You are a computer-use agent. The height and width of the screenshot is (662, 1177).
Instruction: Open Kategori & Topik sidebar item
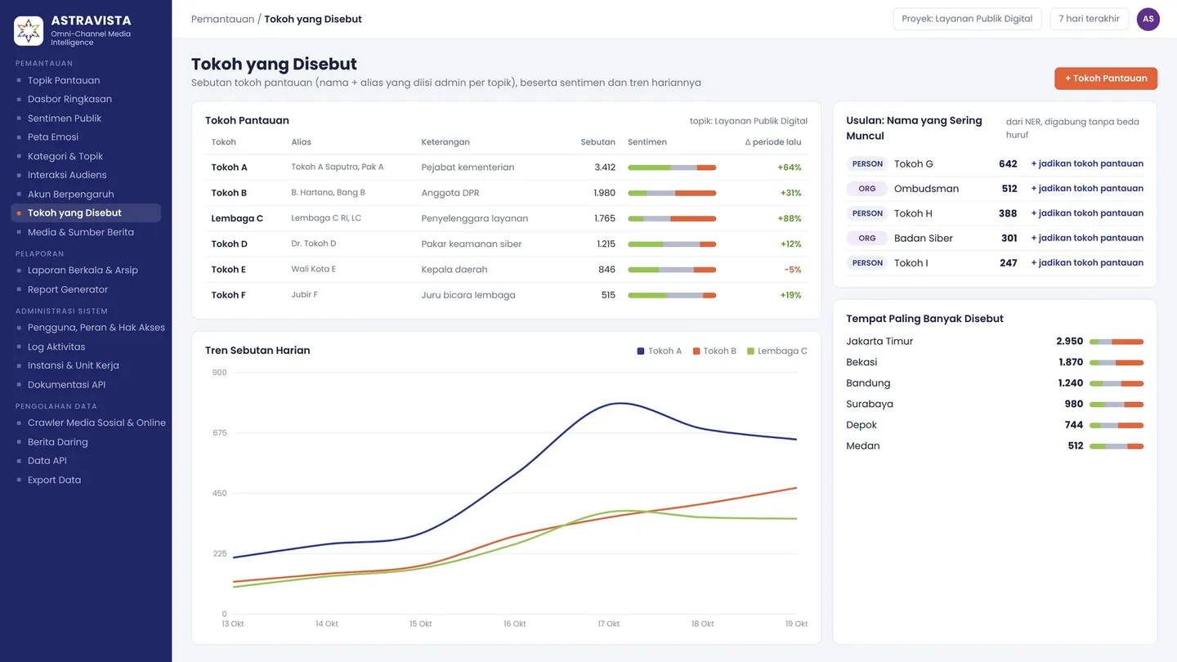point(65,156)
